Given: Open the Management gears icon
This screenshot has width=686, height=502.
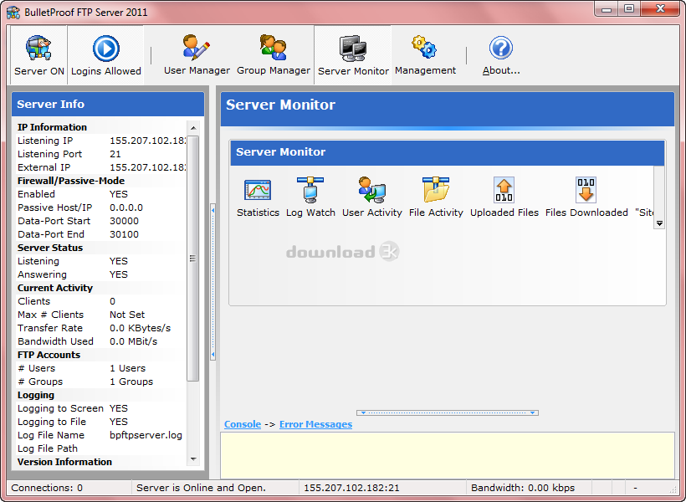Looking at the screenshot, I should click(425, 54).
